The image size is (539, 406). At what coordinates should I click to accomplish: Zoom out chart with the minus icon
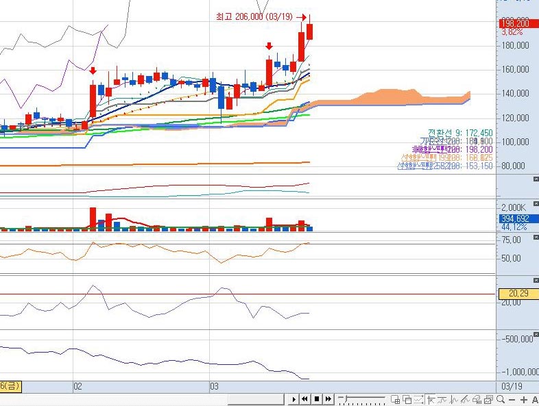coord(512,400)
